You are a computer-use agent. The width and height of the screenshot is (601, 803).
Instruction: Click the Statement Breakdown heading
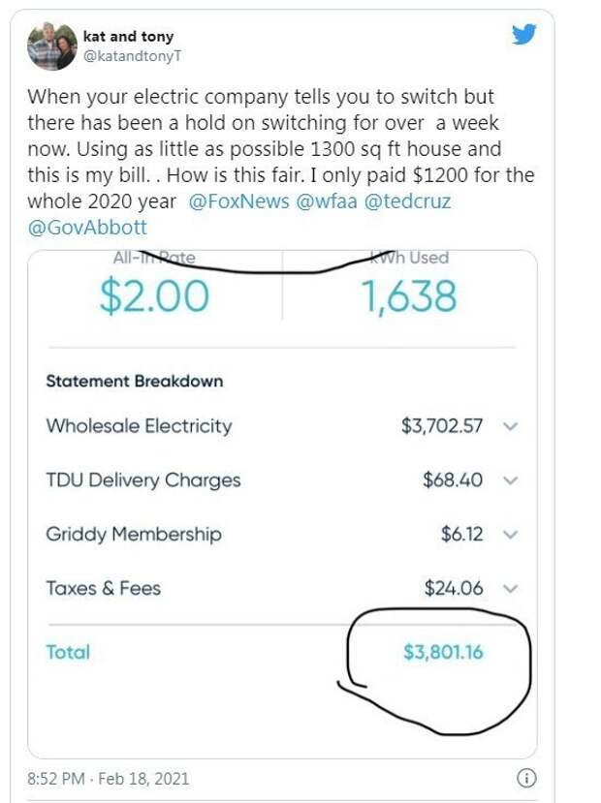[135, 381]
